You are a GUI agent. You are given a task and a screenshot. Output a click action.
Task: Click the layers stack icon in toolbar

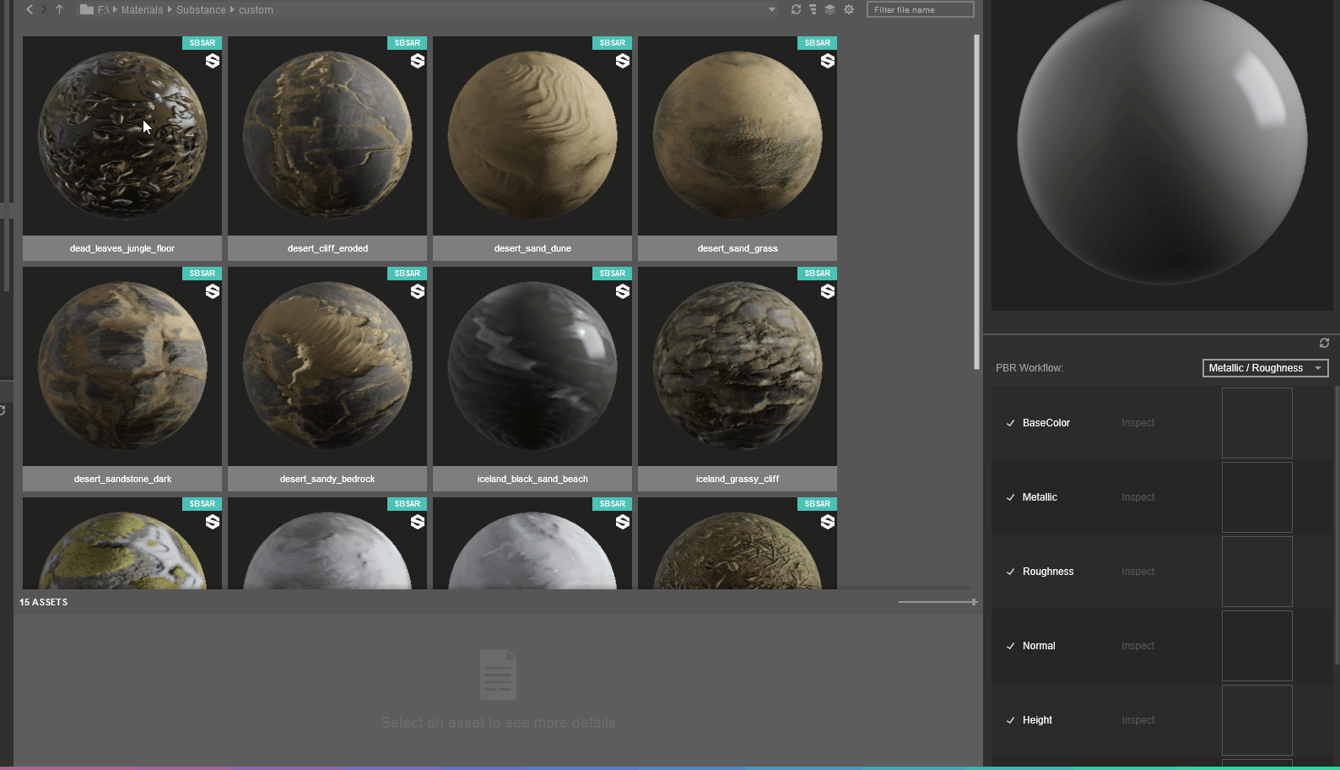830,9
